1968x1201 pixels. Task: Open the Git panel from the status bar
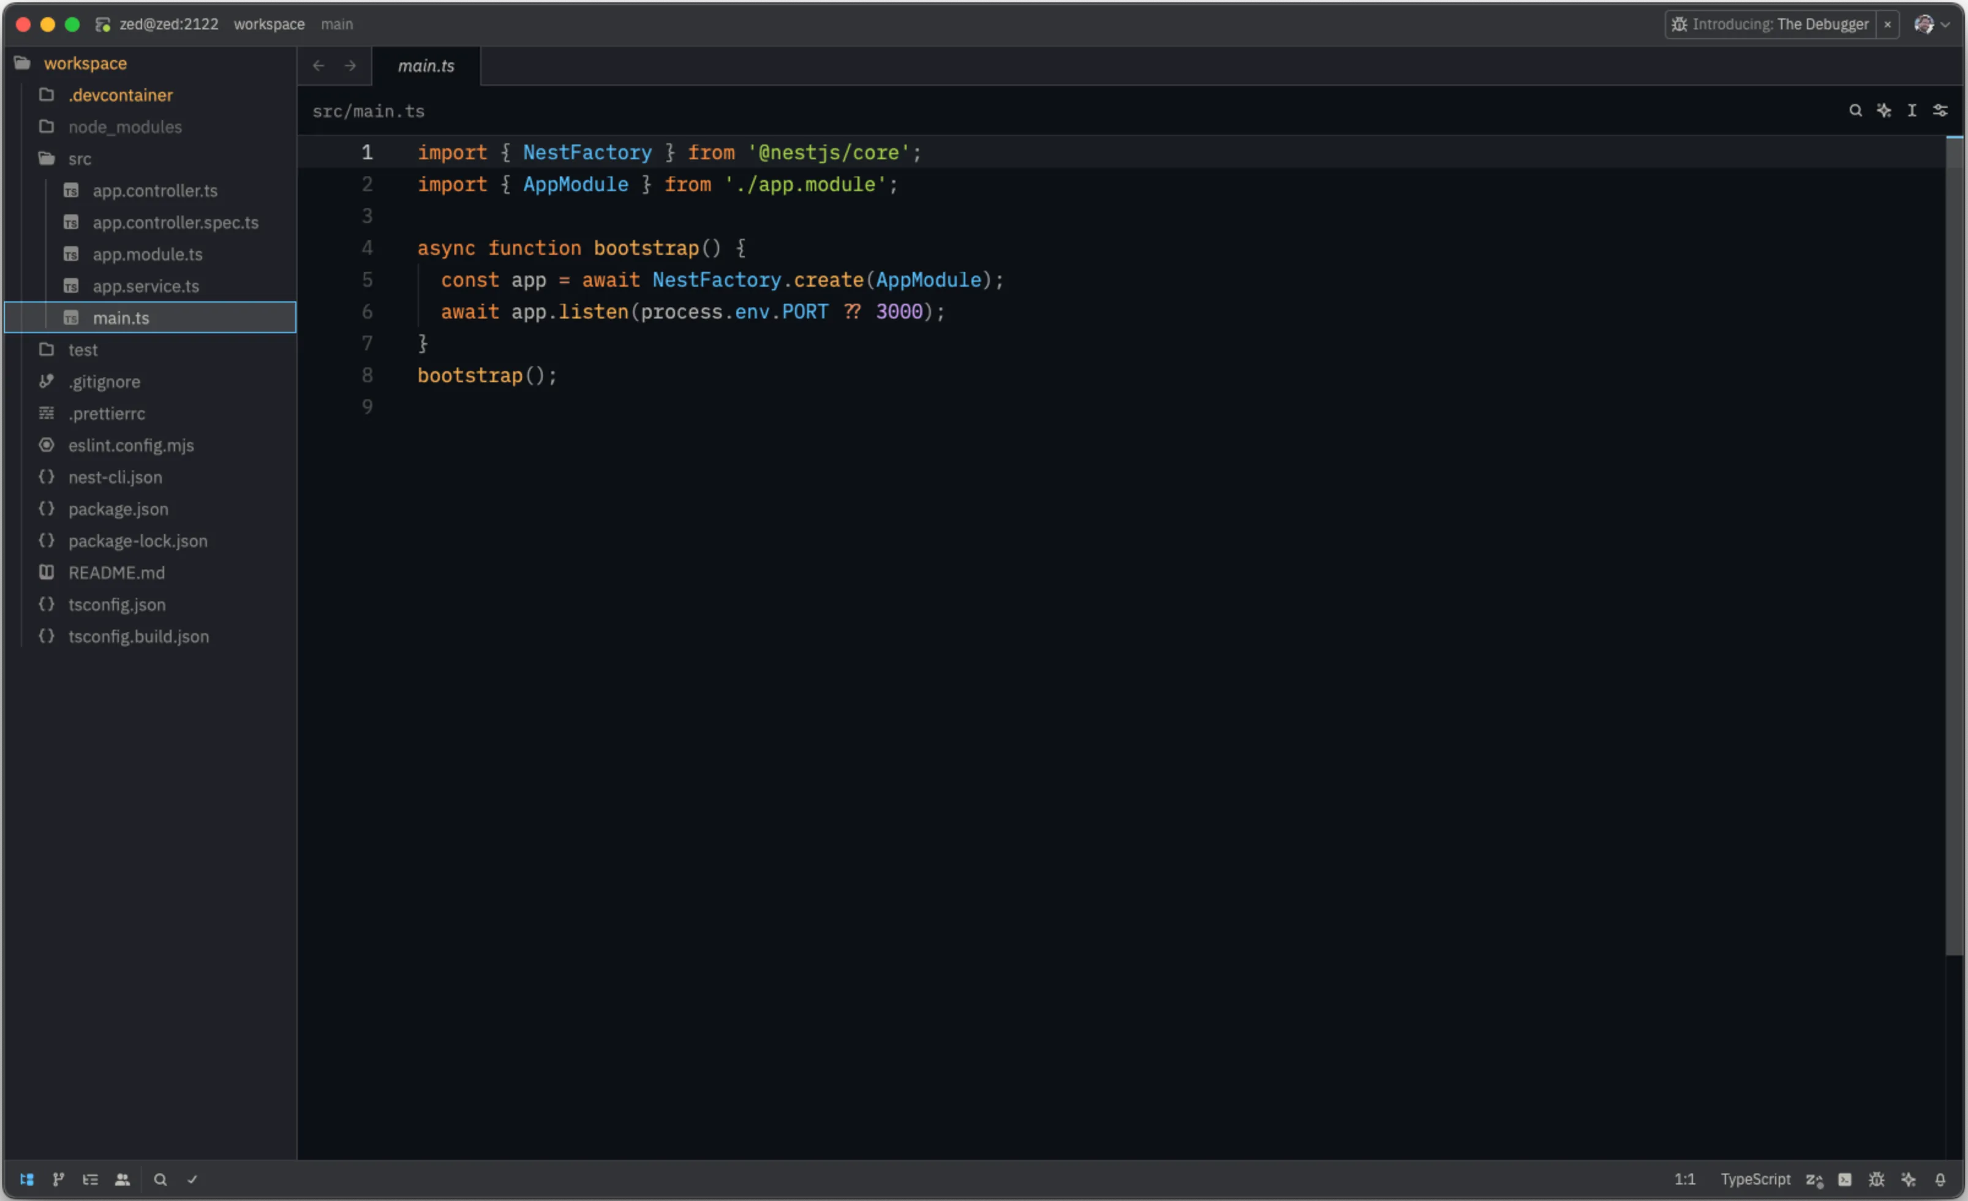[x=58, y=1180]
